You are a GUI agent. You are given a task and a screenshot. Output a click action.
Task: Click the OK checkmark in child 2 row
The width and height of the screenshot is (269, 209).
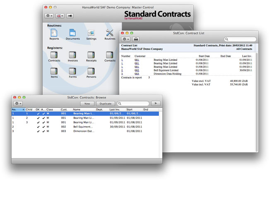[x=38, y=118]
